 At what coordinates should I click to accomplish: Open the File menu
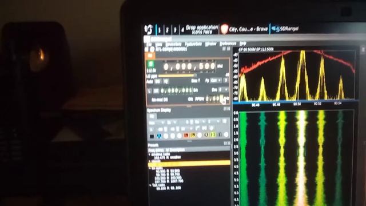click(149, 44)
